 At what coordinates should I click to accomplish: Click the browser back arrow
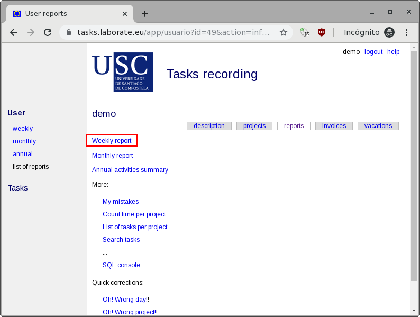pos(14,32)
